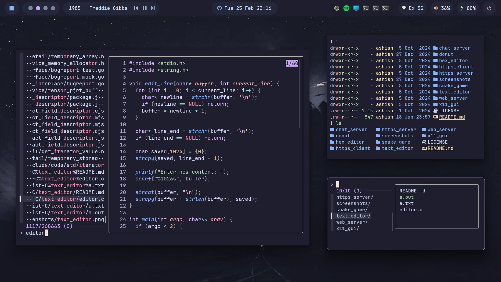Click the blue monitor tray icon
The width and height of the screenshot is (501, 282).
point(356,8)
